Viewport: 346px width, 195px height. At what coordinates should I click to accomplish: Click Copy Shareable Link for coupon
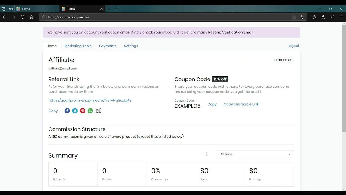(x=241, y=104)
